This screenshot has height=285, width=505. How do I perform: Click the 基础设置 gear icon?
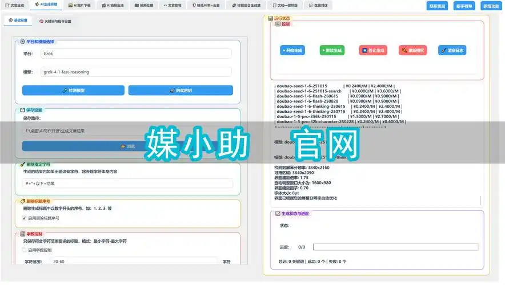point(11,21)
